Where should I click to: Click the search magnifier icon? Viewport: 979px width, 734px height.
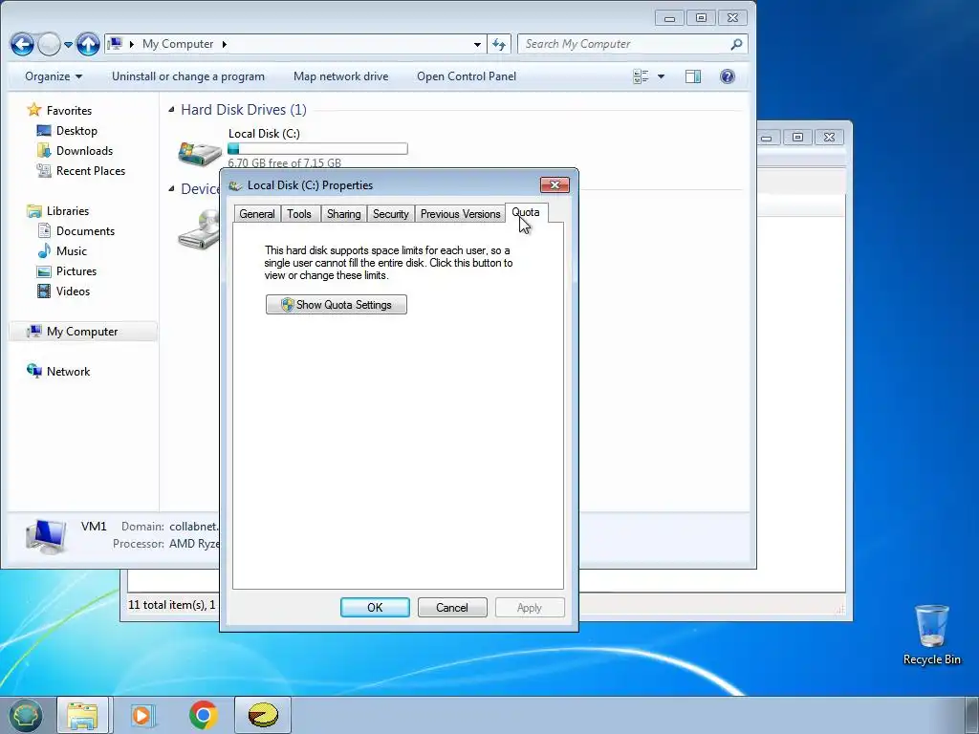coord(737,44)
